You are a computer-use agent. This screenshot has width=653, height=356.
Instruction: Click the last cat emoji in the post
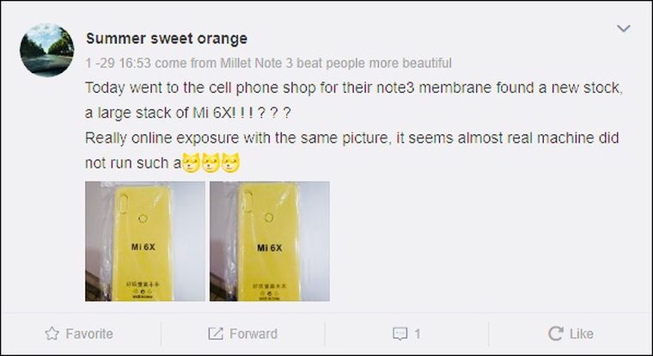(230, 163)
